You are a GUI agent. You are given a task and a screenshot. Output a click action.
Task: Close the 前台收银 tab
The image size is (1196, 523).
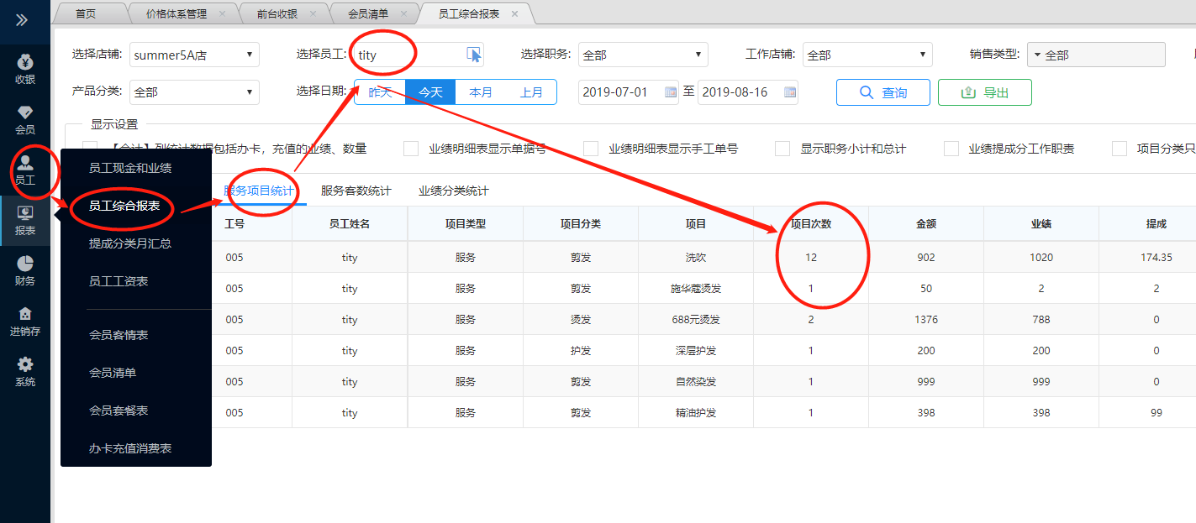click(313, 14)
